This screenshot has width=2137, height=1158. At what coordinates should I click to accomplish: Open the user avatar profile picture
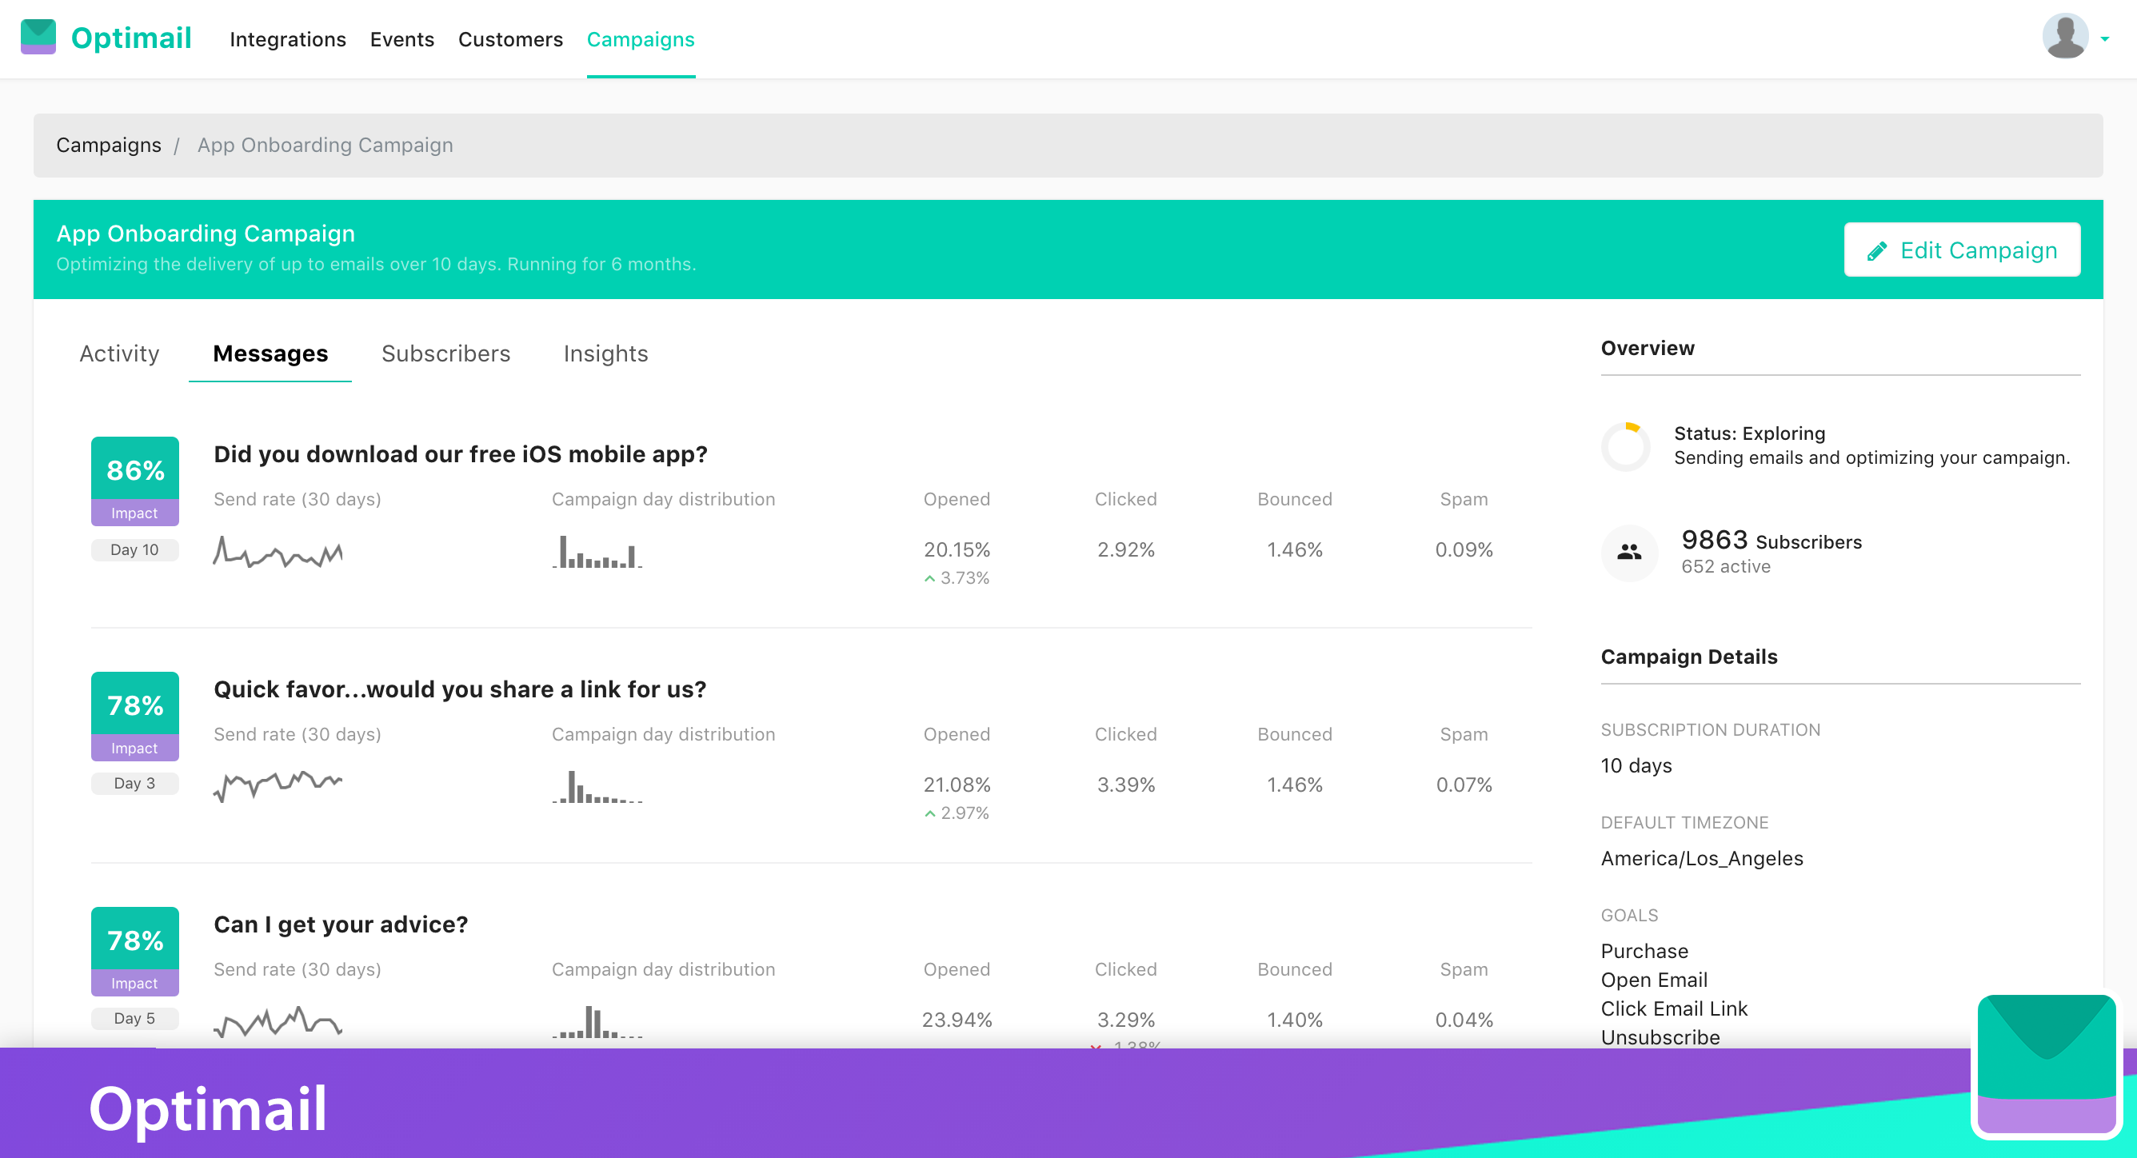[x=2065, y=37]
